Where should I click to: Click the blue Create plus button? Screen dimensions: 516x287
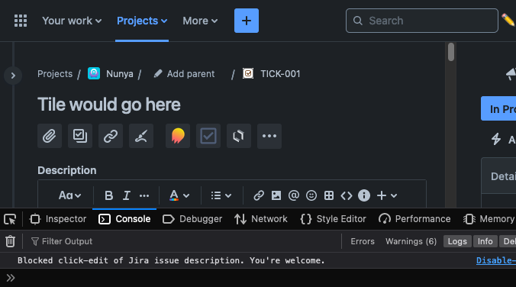pyautogui.click(x=247, y=21)
